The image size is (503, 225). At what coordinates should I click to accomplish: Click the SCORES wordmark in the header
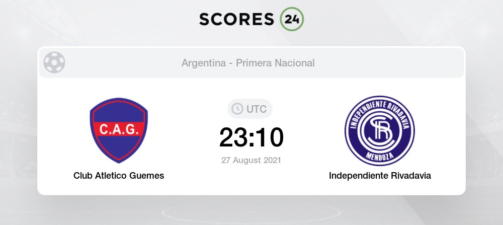coord(237,19)
